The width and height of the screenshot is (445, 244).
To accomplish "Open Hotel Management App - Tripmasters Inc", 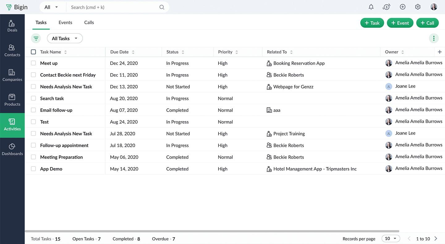I will coord(315,169).
